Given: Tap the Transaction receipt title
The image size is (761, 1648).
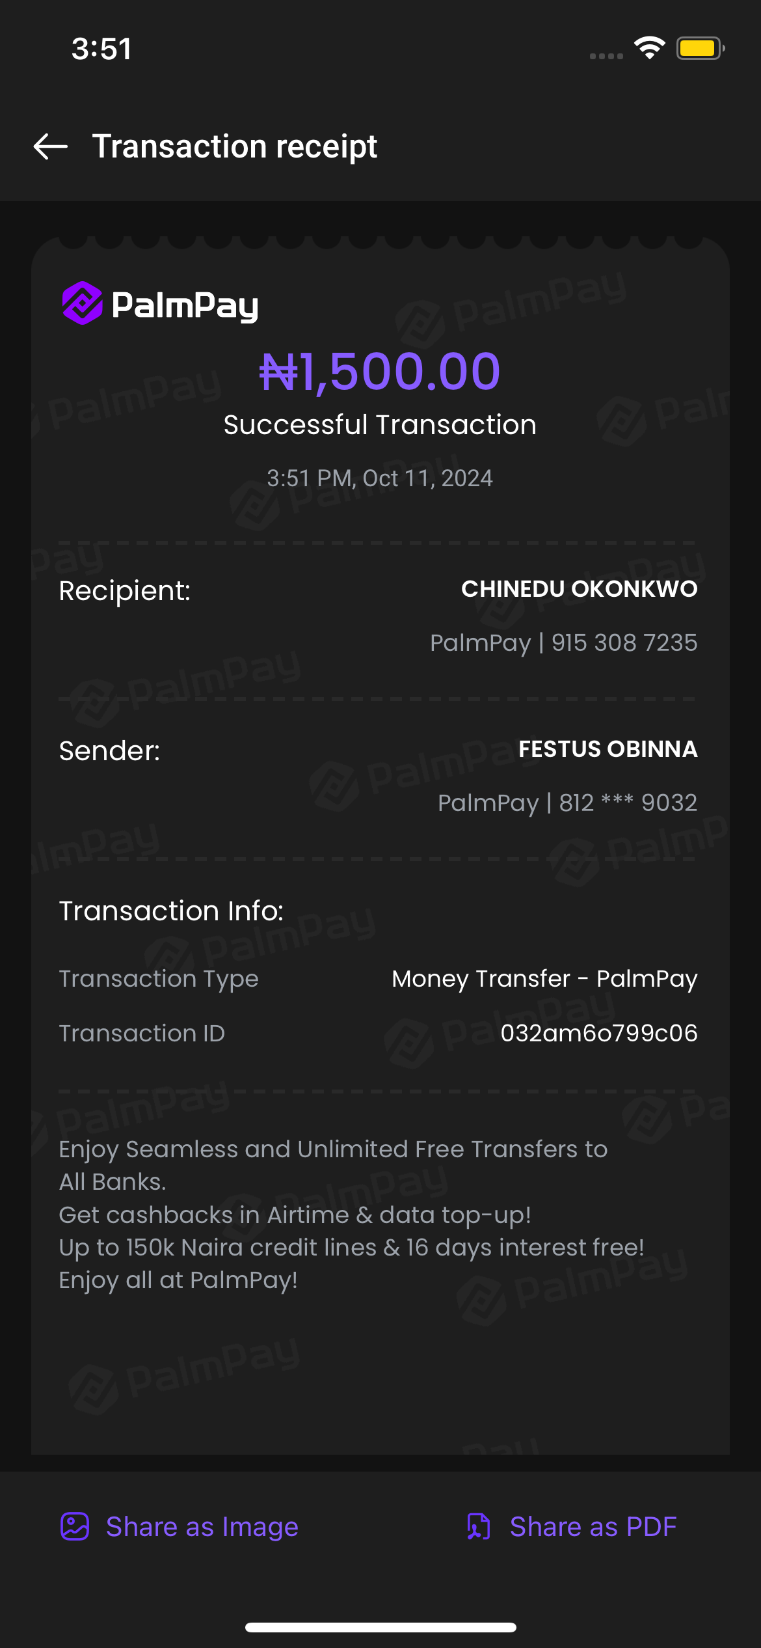Looking at the screenshot, I should [235, 146].
